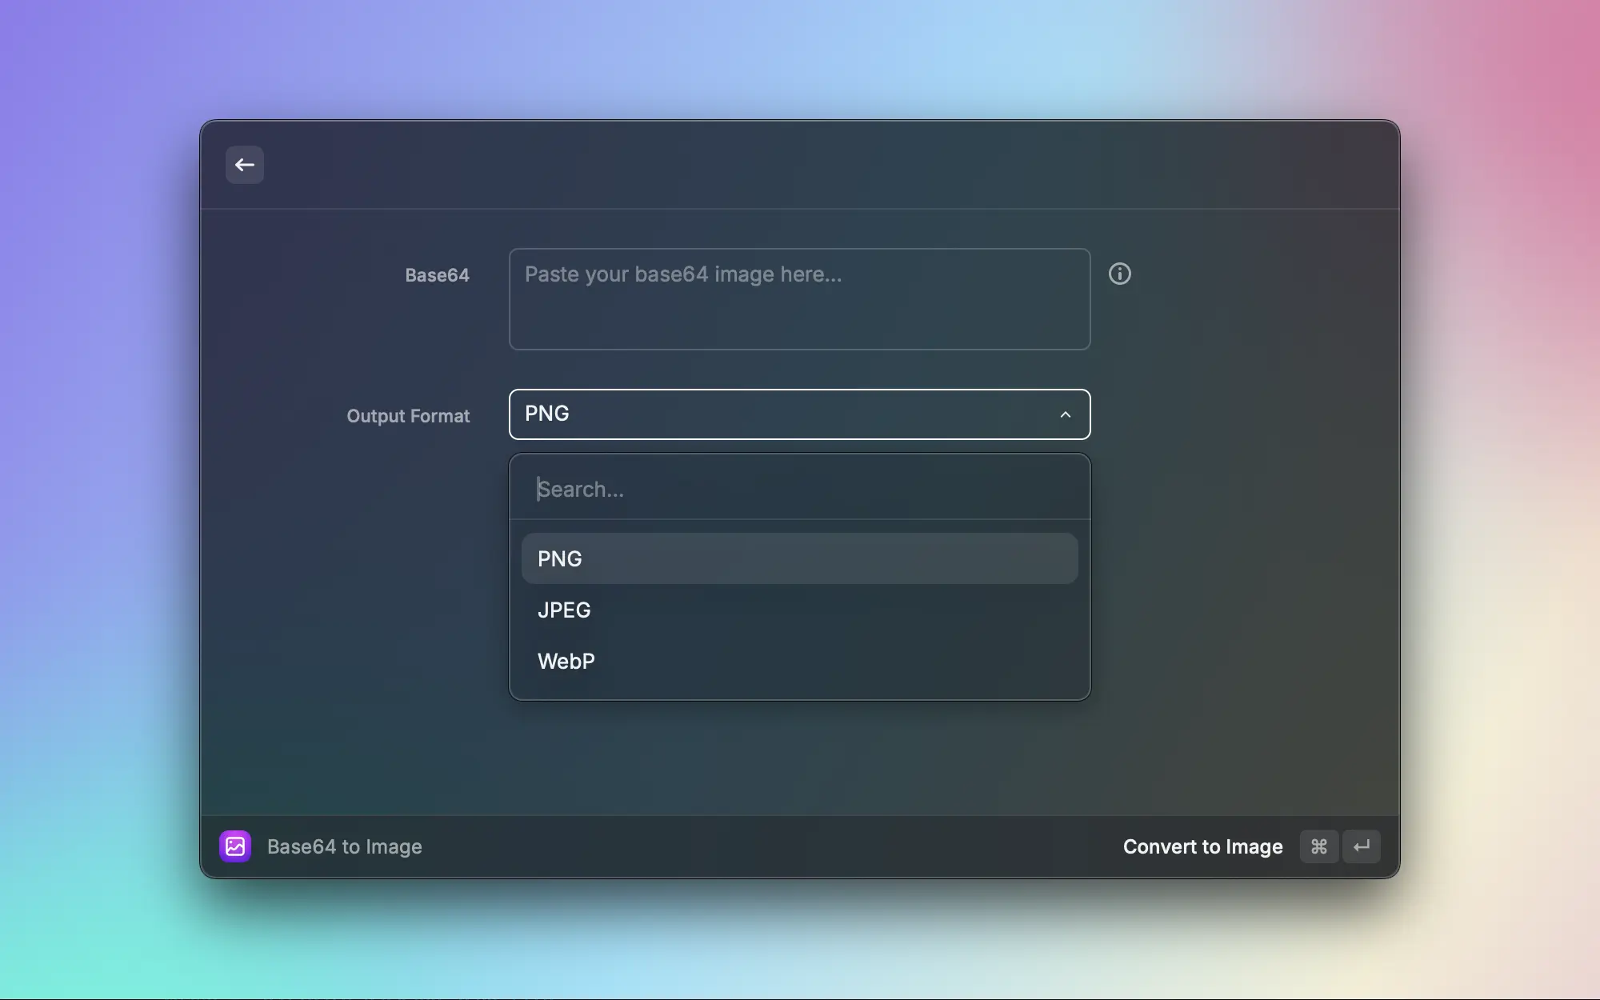This screenshot has height=1000, width=1600.
Task: Click the Command key shortcut icon
Action: pos(1318,846)
